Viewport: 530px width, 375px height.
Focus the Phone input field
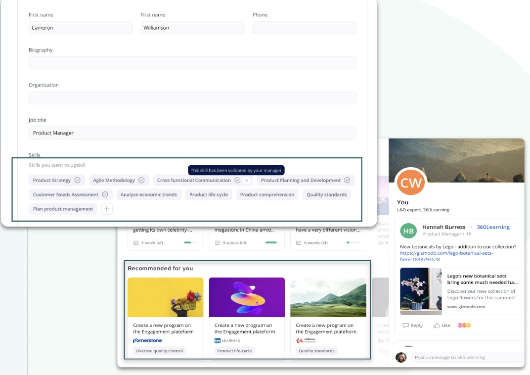coord(304,28)
